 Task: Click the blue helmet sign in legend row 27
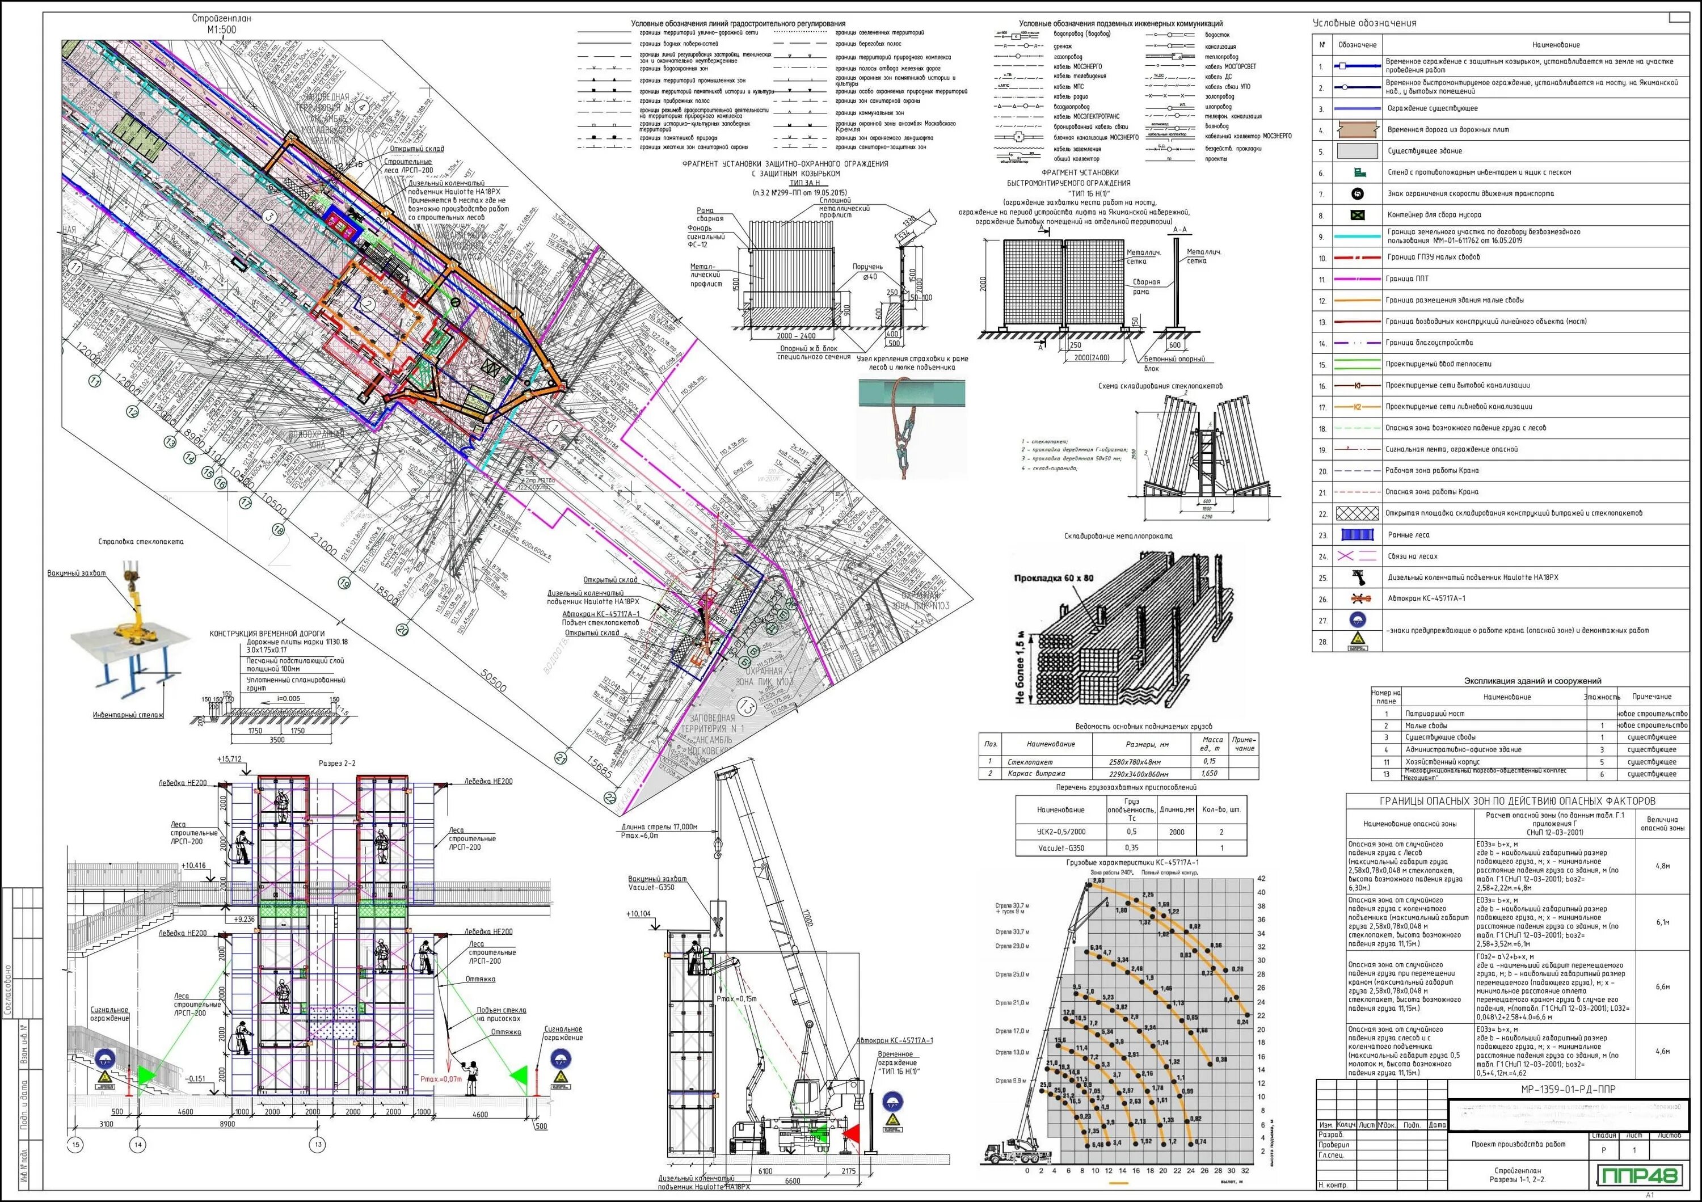click(1358, 619)
